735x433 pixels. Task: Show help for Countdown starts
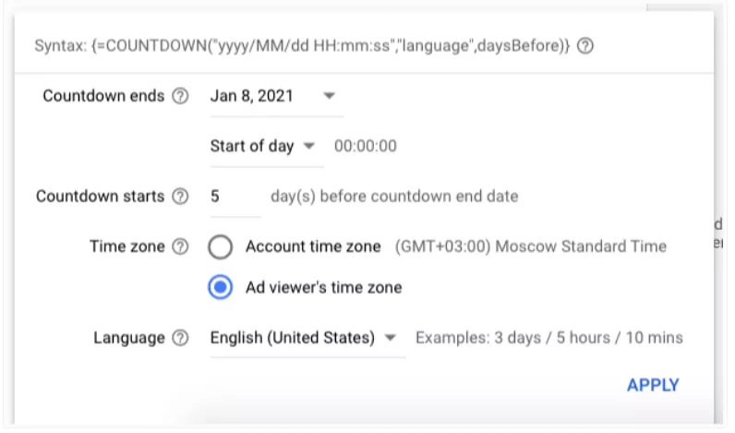pos(180,197)
